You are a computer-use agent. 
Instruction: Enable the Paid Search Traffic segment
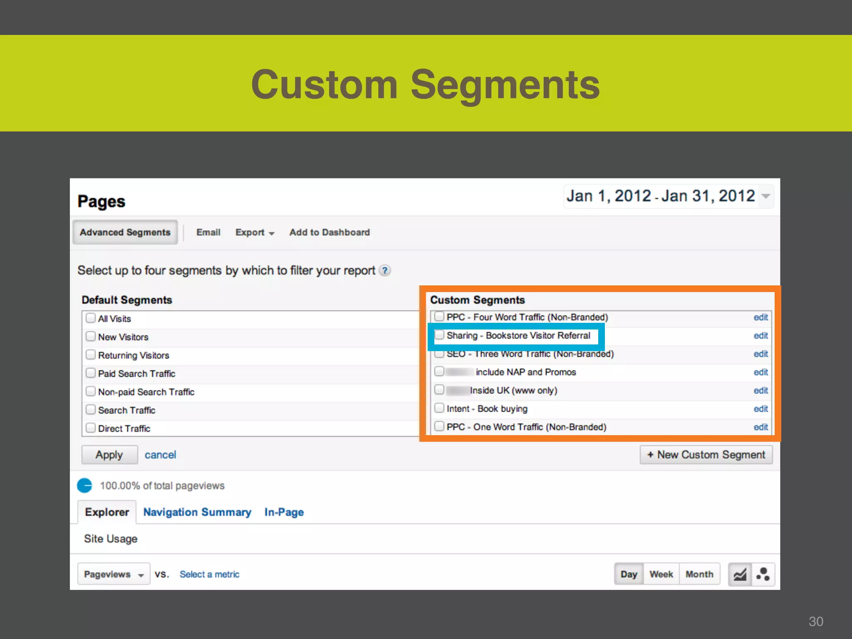point(91,373)
